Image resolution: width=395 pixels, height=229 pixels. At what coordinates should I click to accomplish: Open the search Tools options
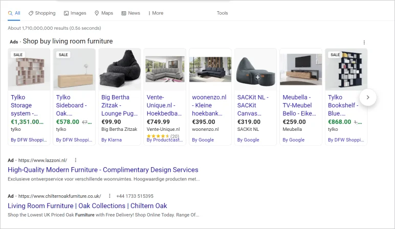click(x=222, y=13)
